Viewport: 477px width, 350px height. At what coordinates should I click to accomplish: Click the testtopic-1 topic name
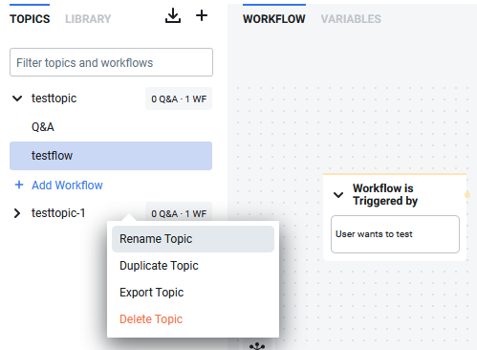tap(58, 213)
